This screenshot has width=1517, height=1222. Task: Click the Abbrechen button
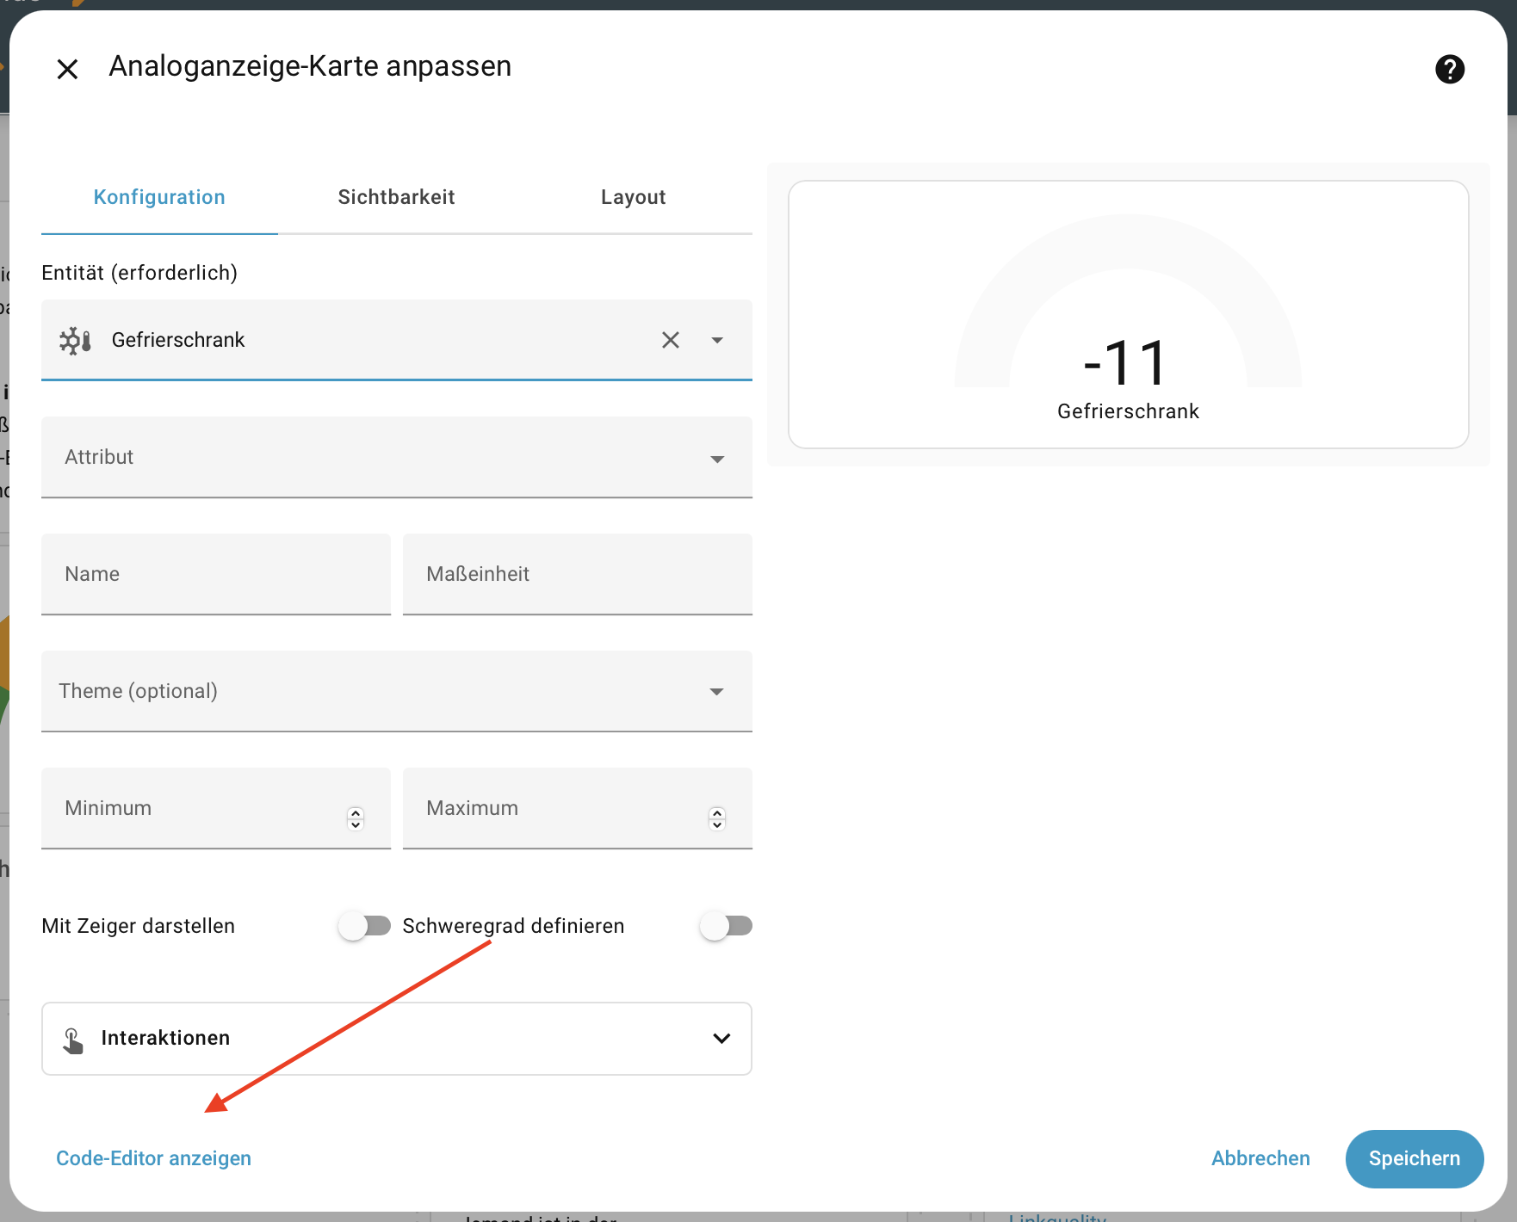[1260, 1158]
